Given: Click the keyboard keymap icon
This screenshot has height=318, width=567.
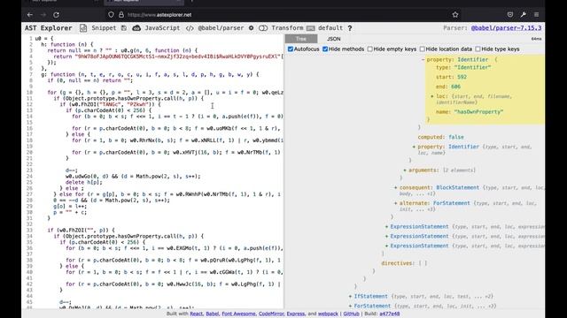Looking at the screenshot, I should [x=310, y=27].
